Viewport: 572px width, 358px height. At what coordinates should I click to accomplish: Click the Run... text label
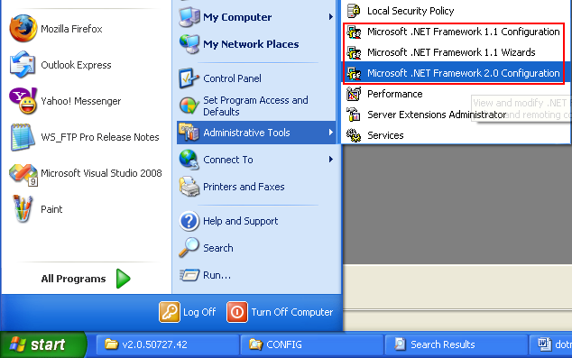click(x=217, y=275)
